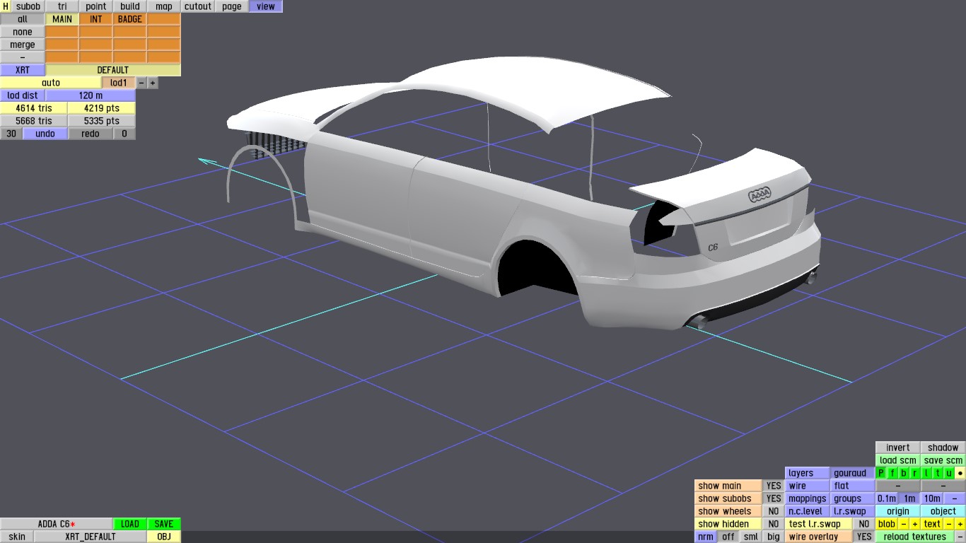Select the l.r.swap display mode
This screenshot has width=966, height=543.
(853, 511)
